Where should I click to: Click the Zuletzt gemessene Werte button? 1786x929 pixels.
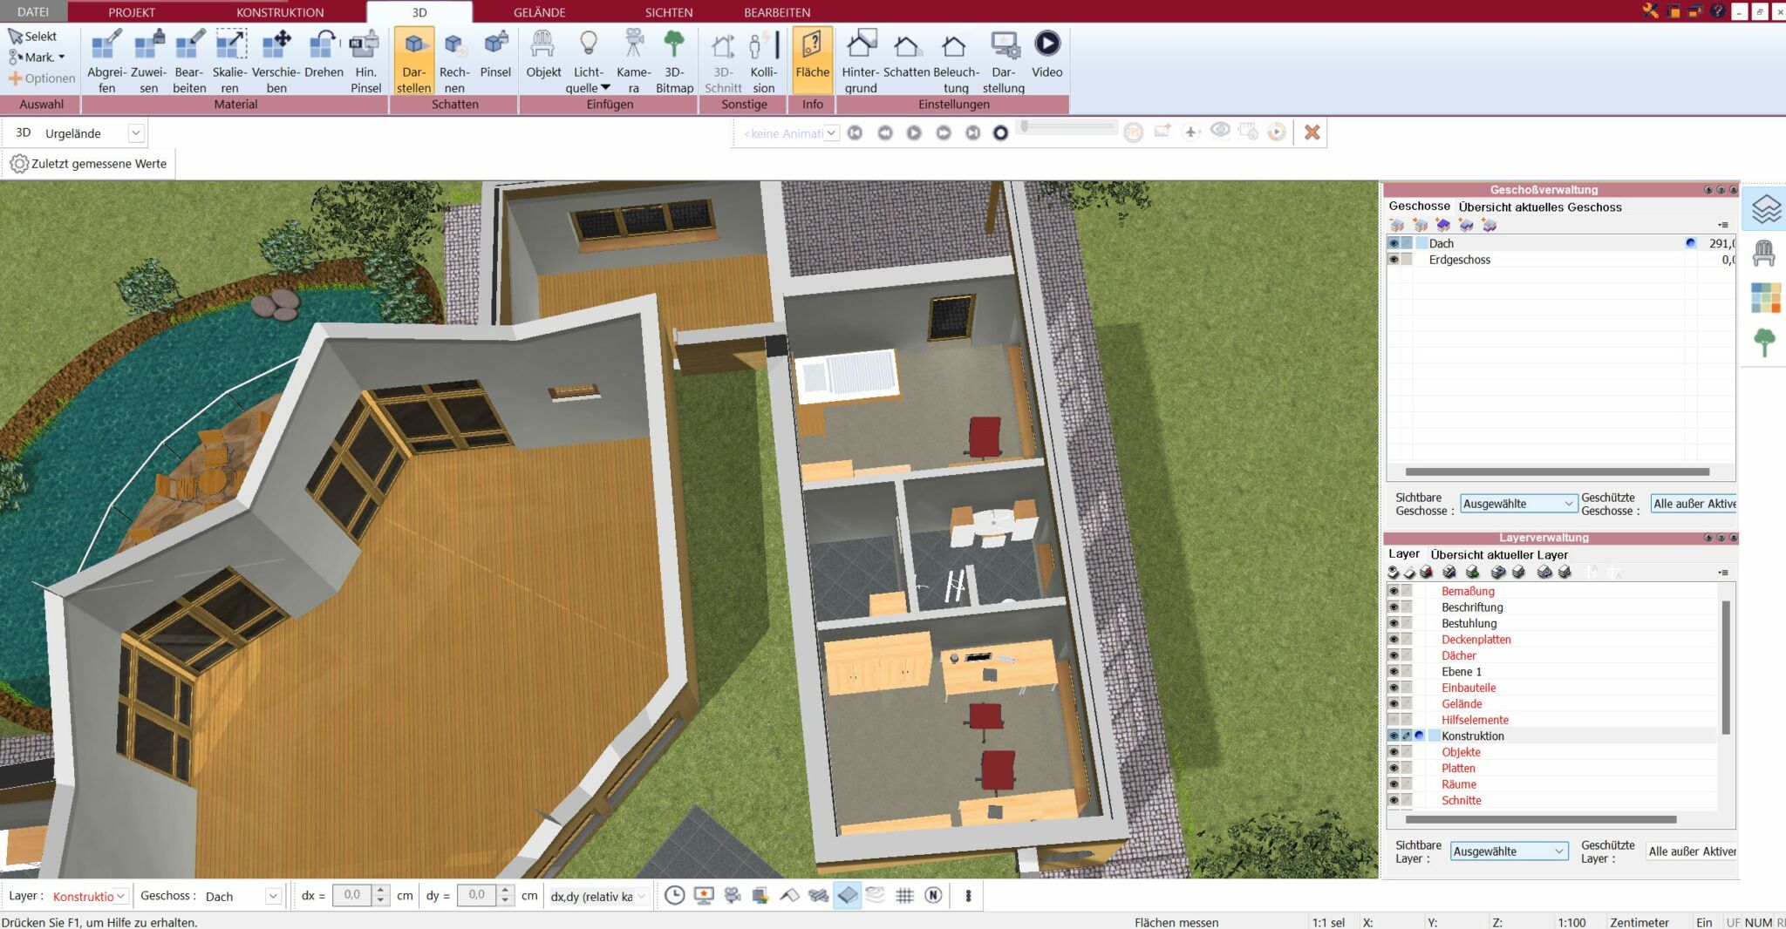[88, 164]
